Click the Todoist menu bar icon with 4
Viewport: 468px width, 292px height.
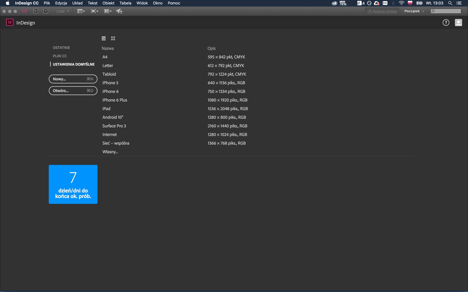[361, 3]
